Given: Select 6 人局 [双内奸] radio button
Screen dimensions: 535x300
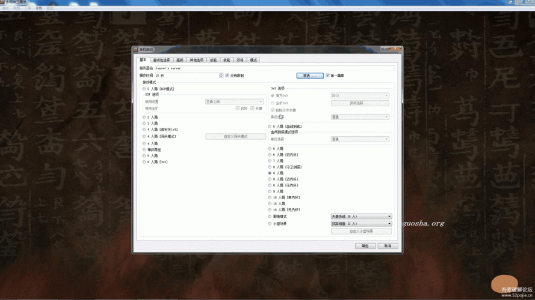Looking at the screenshot, I should (x=270, y=155).
